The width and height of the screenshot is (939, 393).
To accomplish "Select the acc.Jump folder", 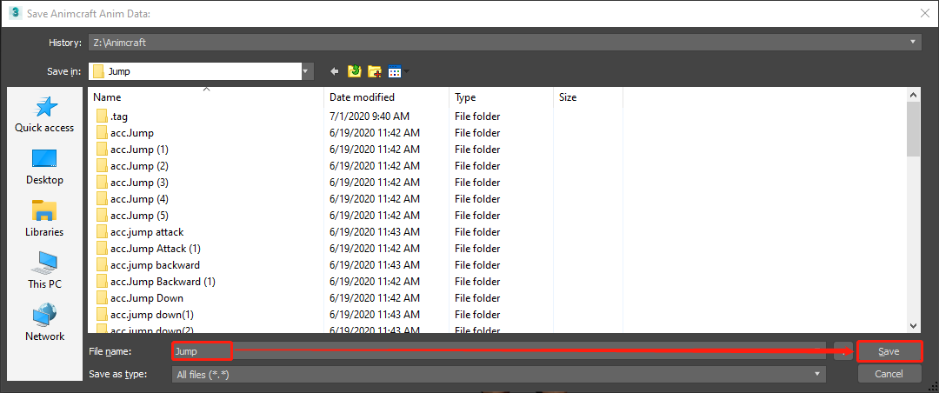I will [132, 133].
